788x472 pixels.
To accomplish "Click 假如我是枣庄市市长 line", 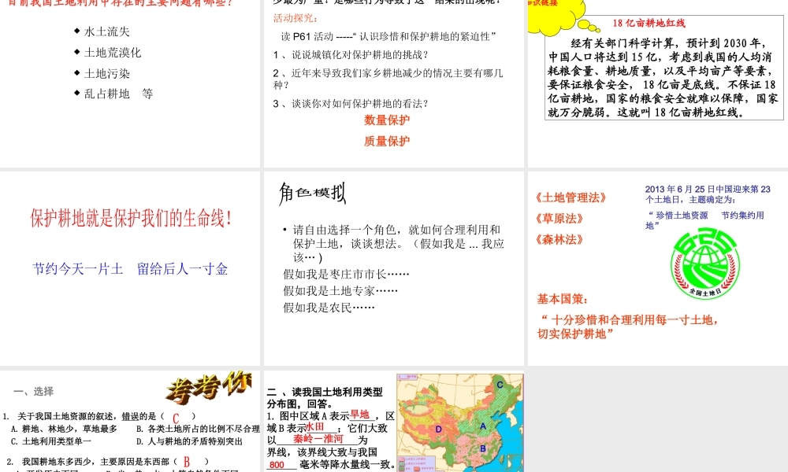I will pyautogui.click(x=346, y=274).
